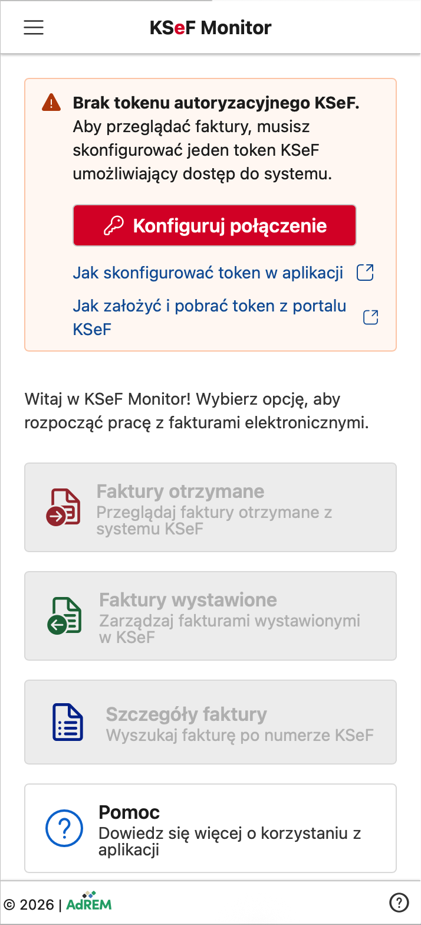Click the warning triangle icon
Screen dimensions: 421x925
[x=52, y=101]
